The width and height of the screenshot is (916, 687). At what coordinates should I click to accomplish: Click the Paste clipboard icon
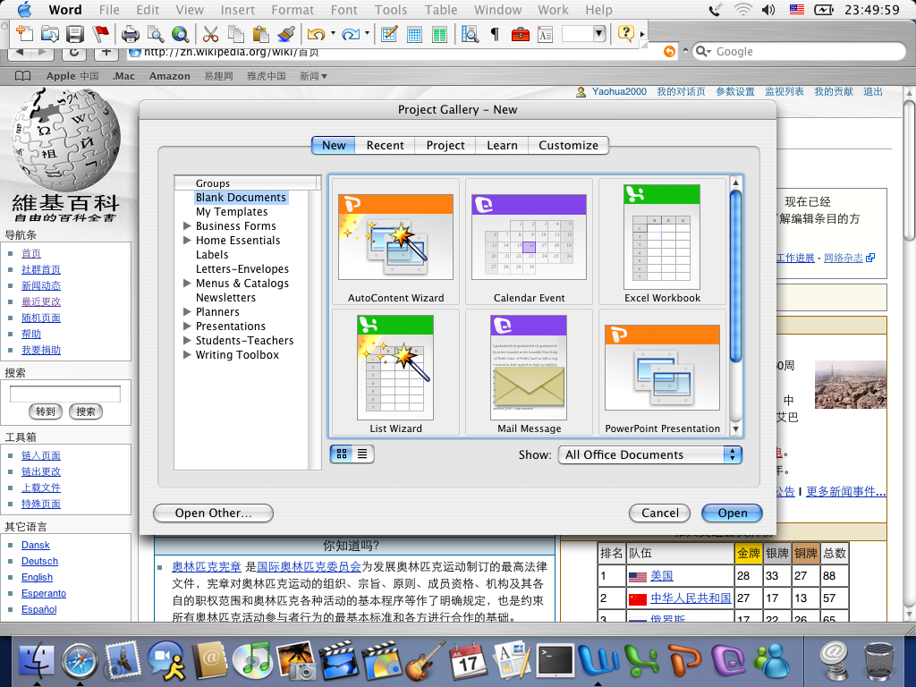(260, 35)
